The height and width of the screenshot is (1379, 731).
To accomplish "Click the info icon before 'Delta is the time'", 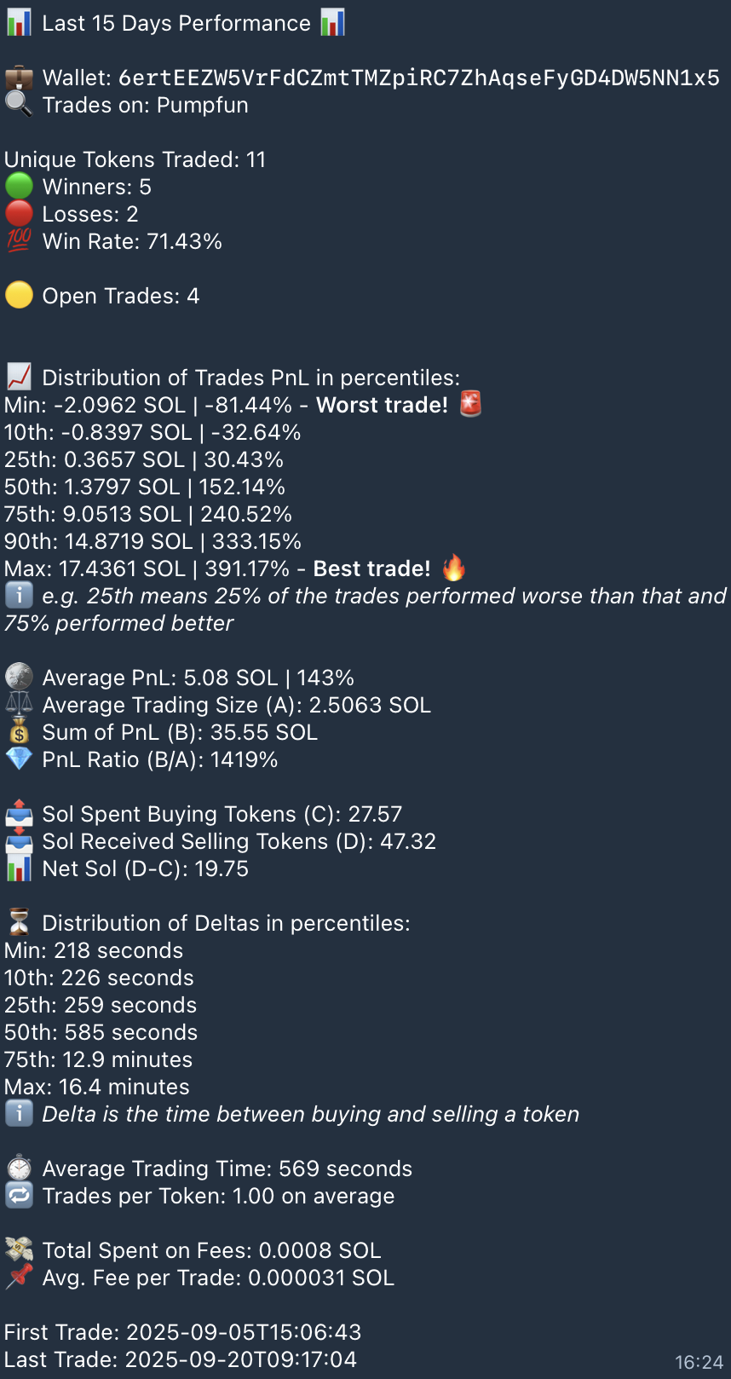I will click(19, 1113).
